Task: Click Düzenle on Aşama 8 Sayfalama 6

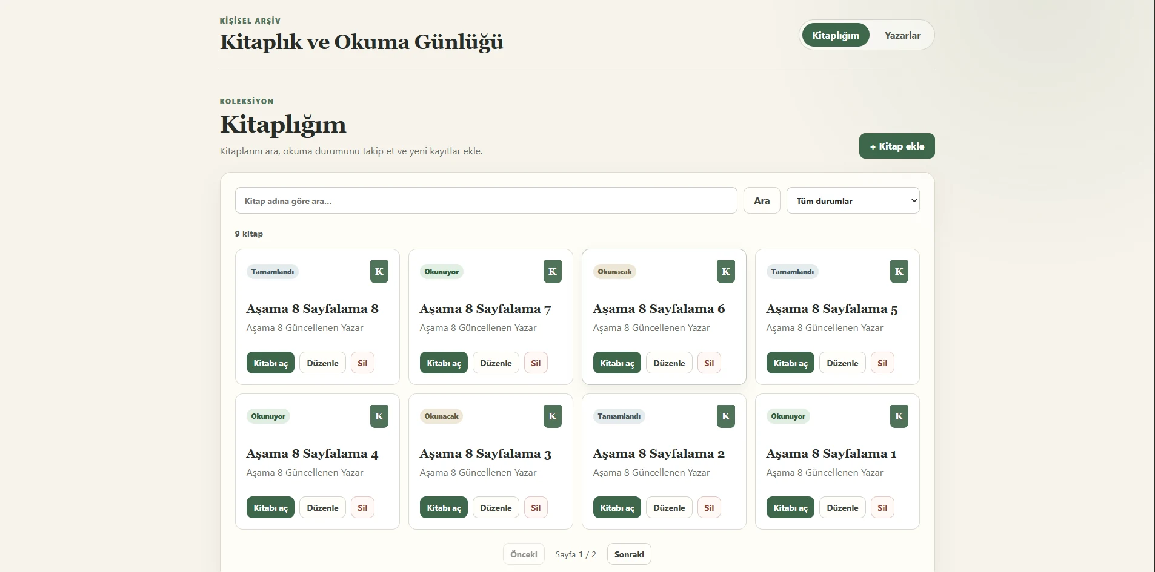Action: tap(669, 363)
